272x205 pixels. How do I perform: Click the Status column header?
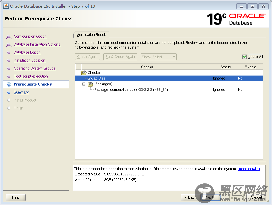[225, 67]
